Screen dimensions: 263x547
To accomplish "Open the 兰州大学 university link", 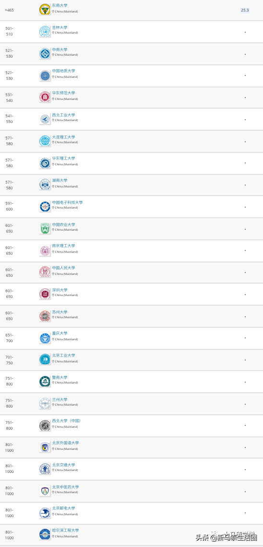I will 60,399.
